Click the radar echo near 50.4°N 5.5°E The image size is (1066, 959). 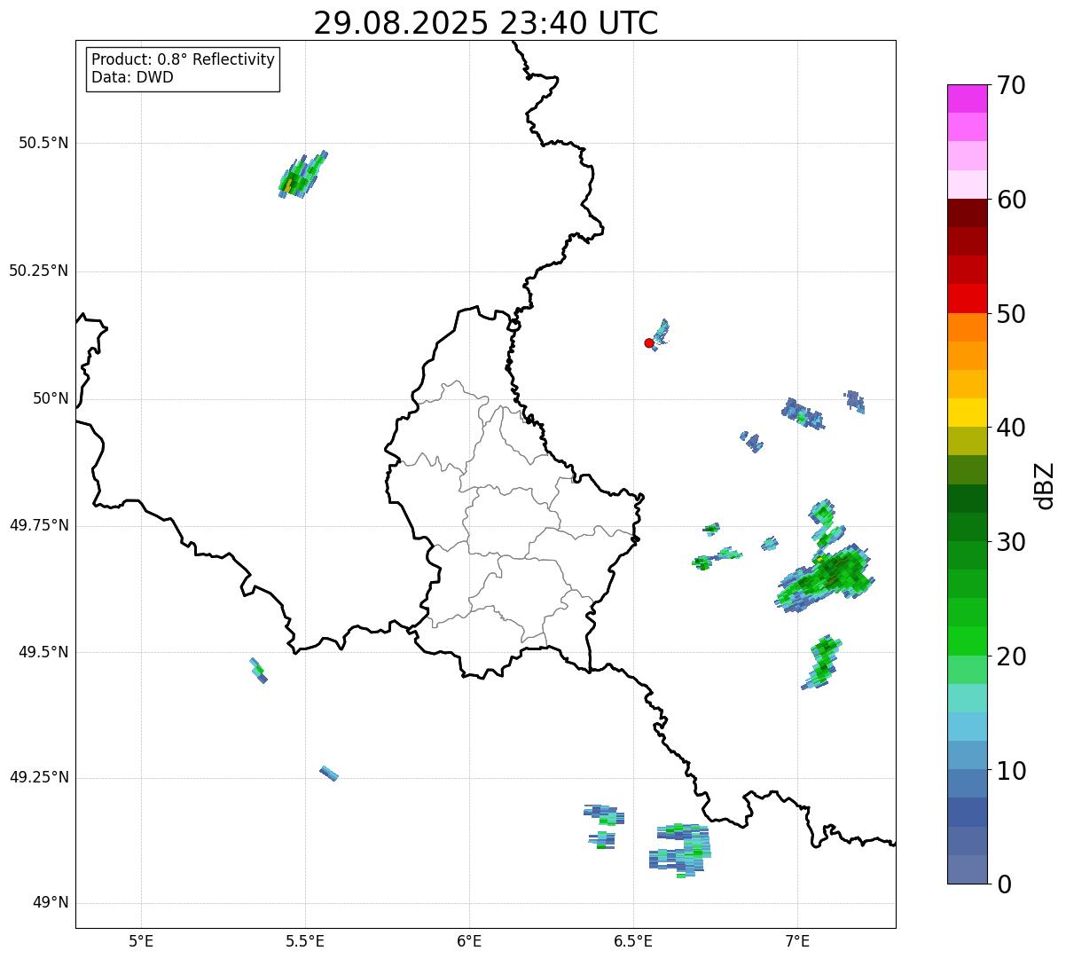[x=302, y=175]
